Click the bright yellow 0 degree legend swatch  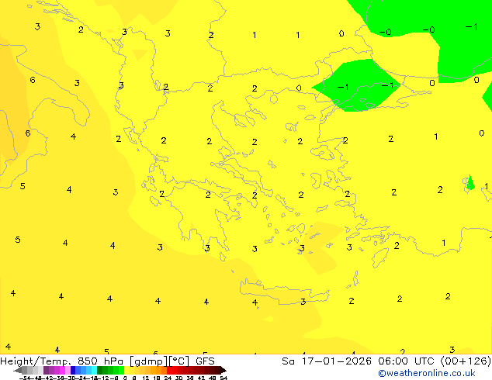126,370
